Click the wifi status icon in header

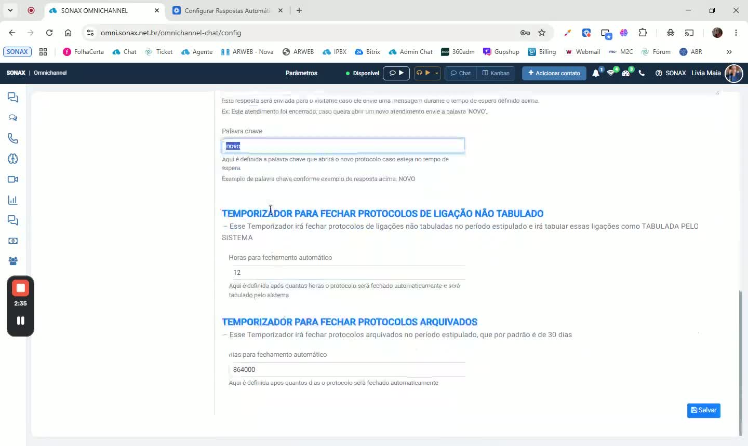[x=611, y=73]
